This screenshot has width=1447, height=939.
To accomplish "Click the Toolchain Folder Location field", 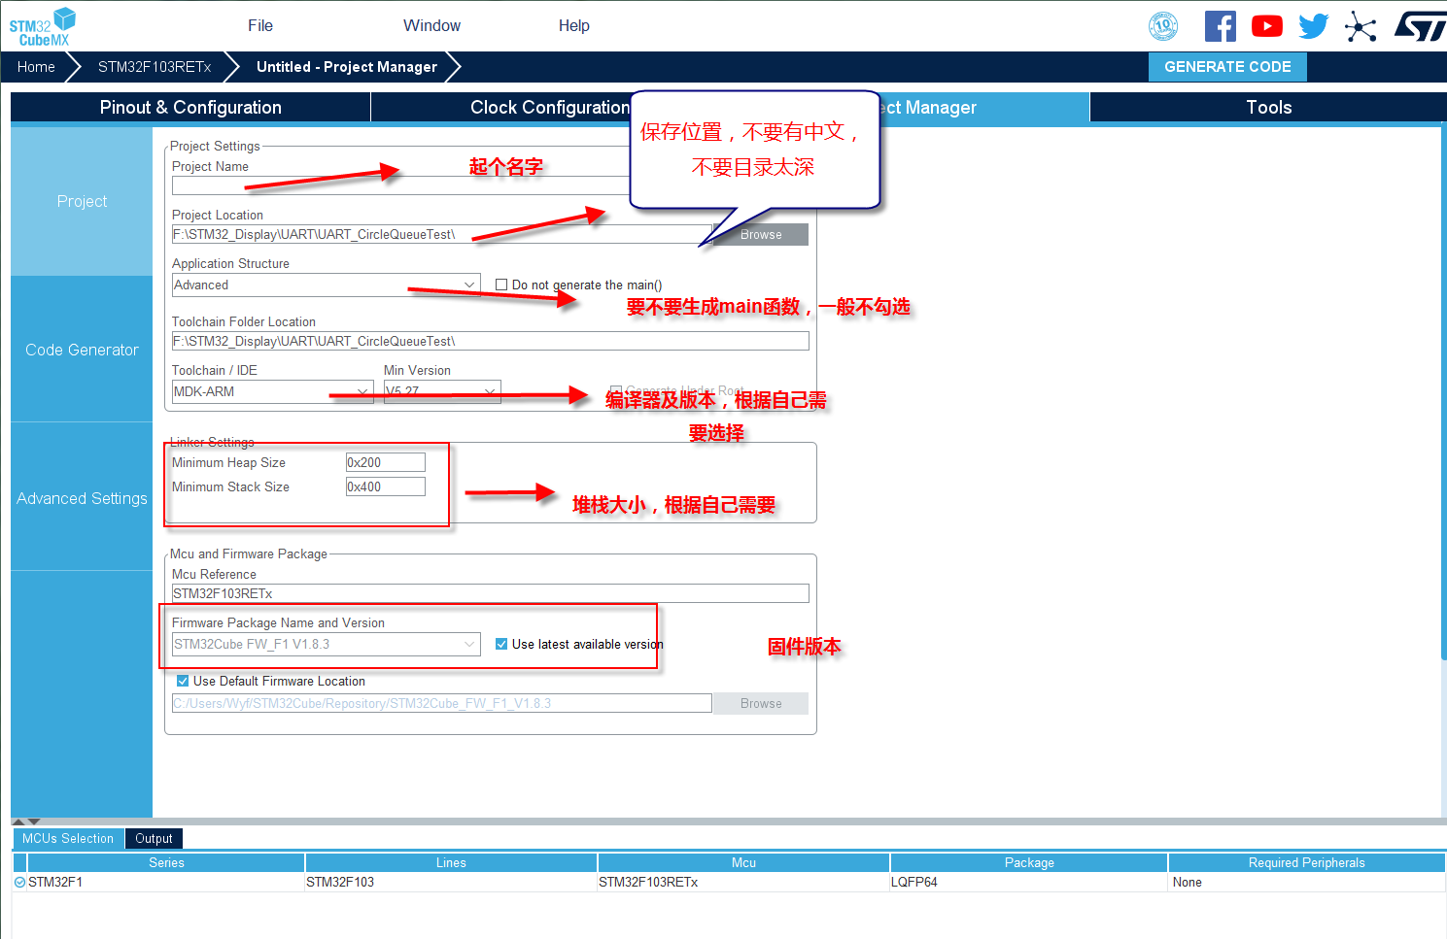I will pos(491,341).
